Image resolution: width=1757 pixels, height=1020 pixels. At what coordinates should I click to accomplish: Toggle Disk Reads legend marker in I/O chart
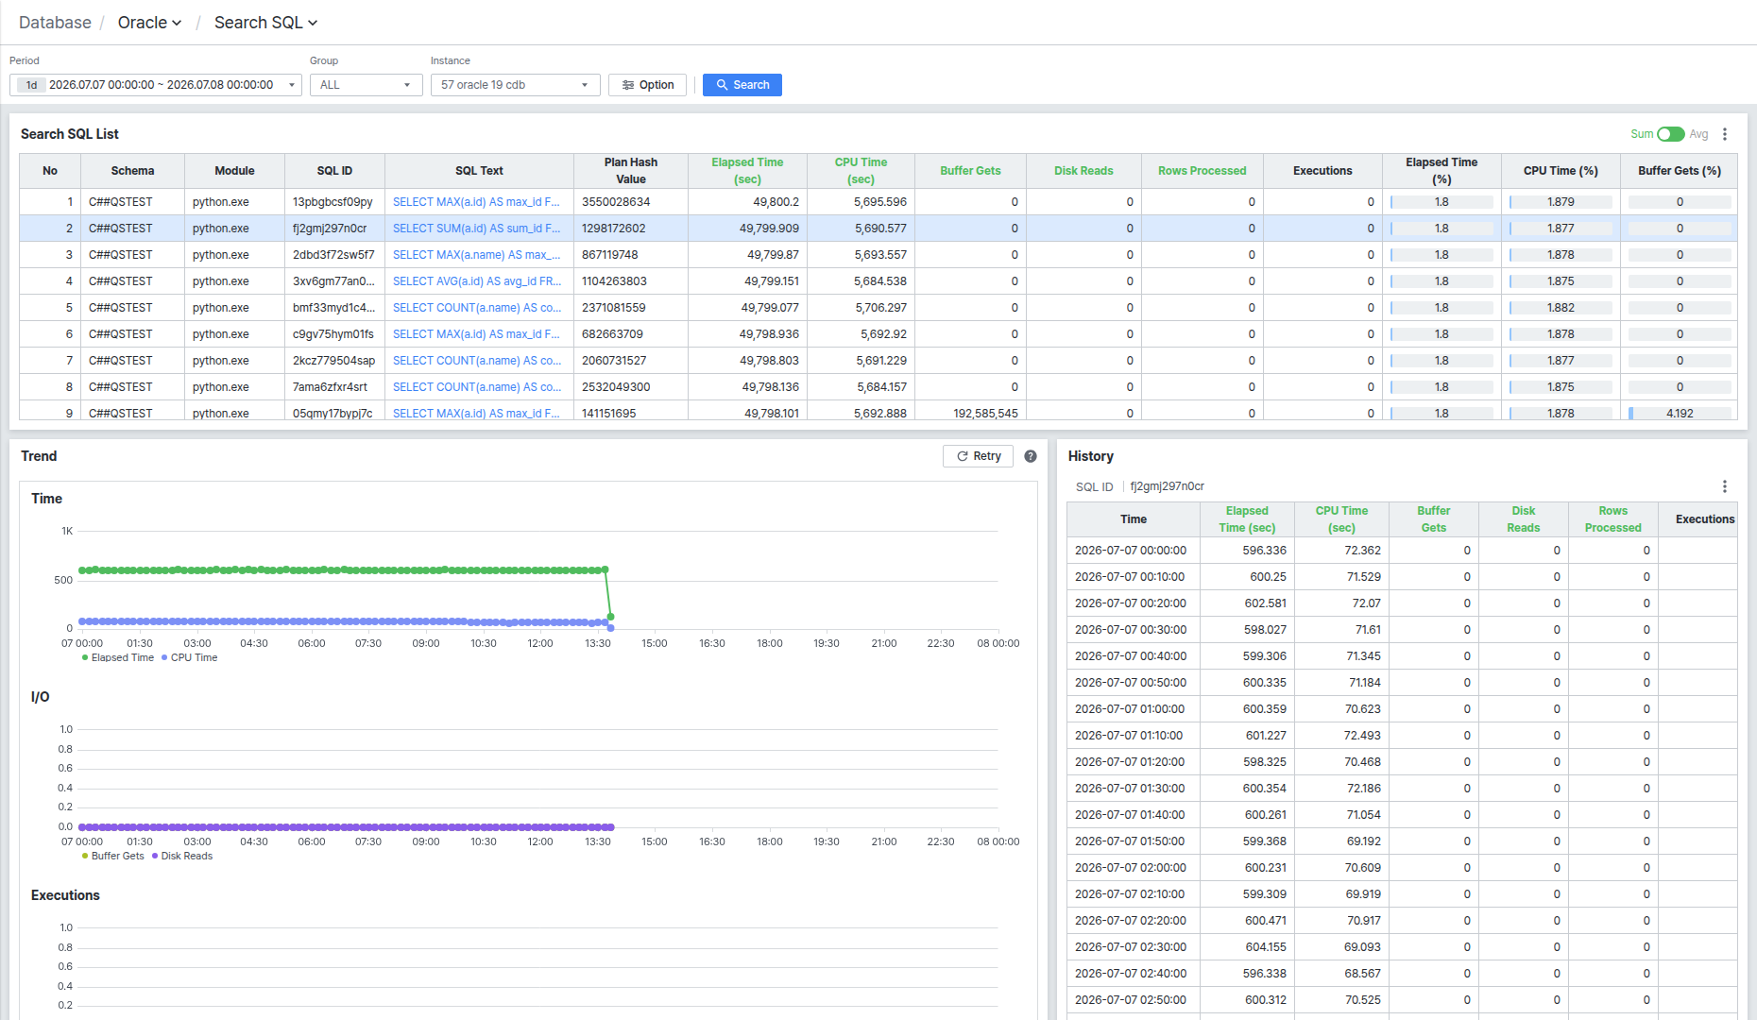(x=155, y=857)
